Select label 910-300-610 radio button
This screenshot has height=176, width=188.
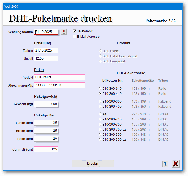[x=100, y=88]
